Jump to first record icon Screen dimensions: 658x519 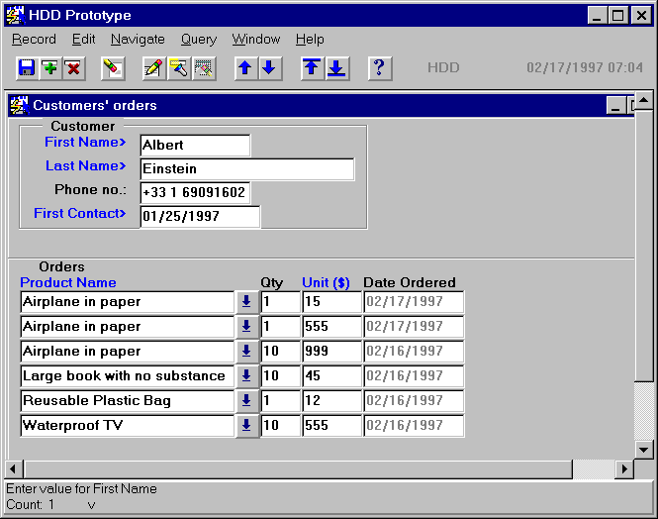coord(313,68)
